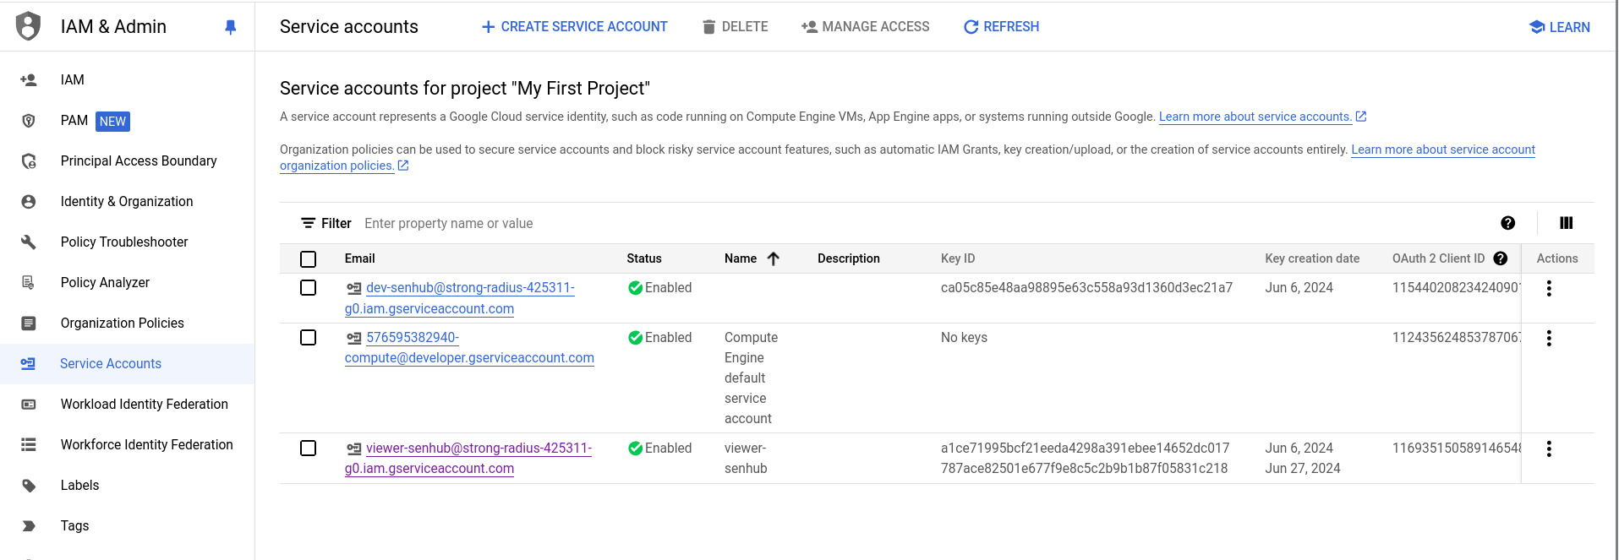Screen dimensions: 1619x560
Task: Click the PAM shield icon
Action: click(29, 121)
